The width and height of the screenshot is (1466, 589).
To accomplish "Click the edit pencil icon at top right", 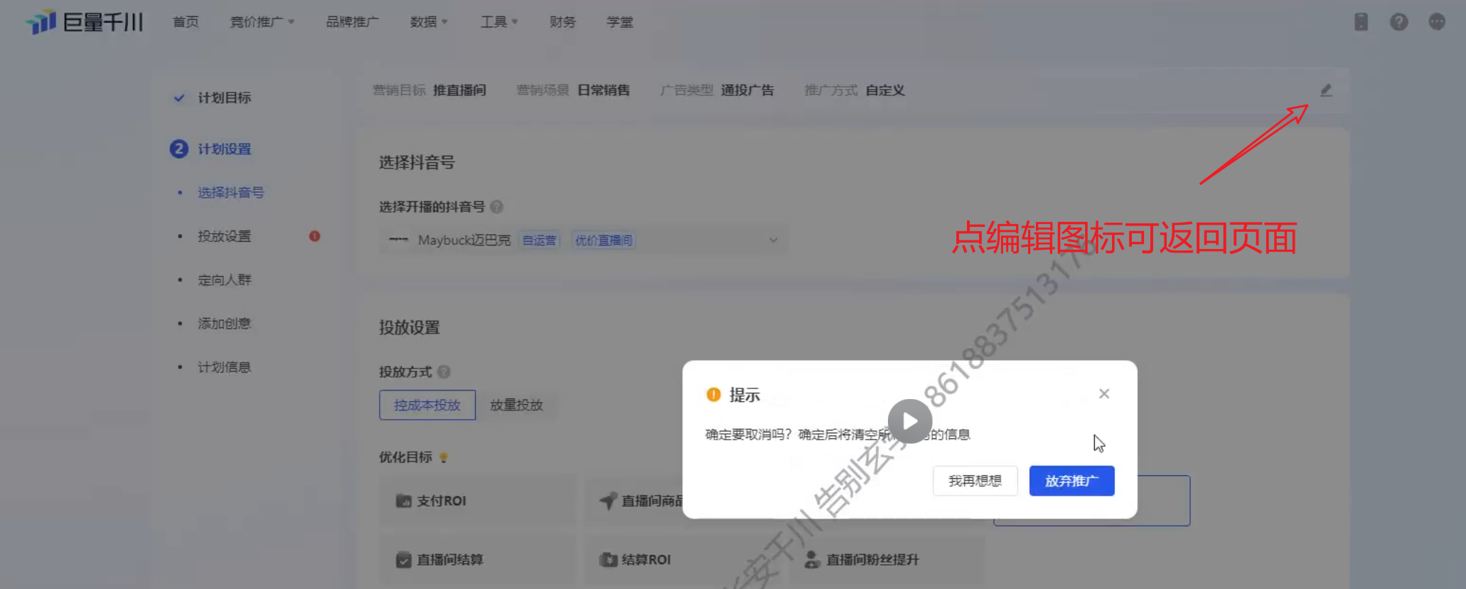I will click(1326, 90).
